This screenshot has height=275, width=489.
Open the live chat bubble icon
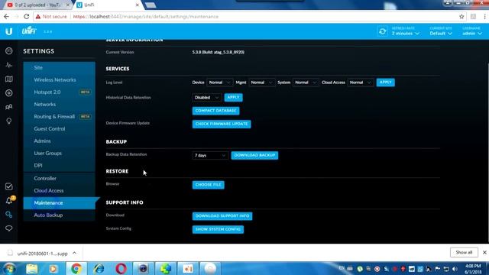click(x=8, y=228)
